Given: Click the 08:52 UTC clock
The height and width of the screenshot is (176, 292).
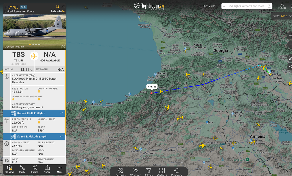Looking at the screenshot, I should point(209,6).
